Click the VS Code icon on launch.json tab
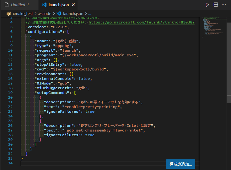Screen dimensions: 231x170 coord(44,5)
